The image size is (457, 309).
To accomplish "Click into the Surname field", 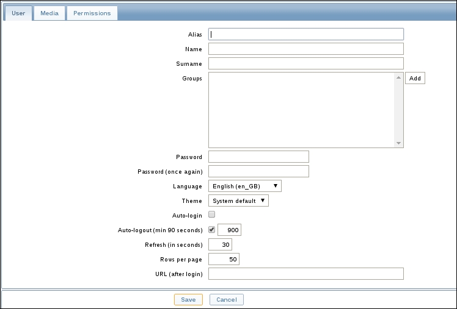I will coord(305,63).
